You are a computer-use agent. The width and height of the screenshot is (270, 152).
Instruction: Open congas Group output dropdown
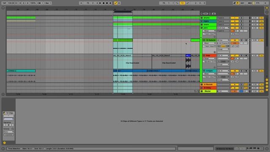(223, 80)
